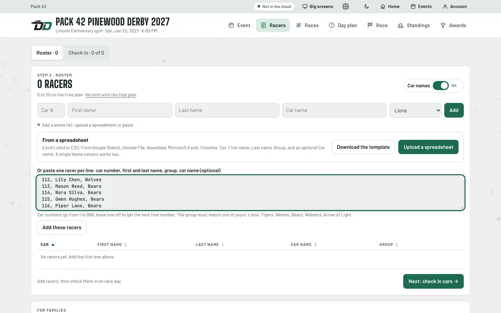
Task: Open Account menu
Action: click(455, 7)
